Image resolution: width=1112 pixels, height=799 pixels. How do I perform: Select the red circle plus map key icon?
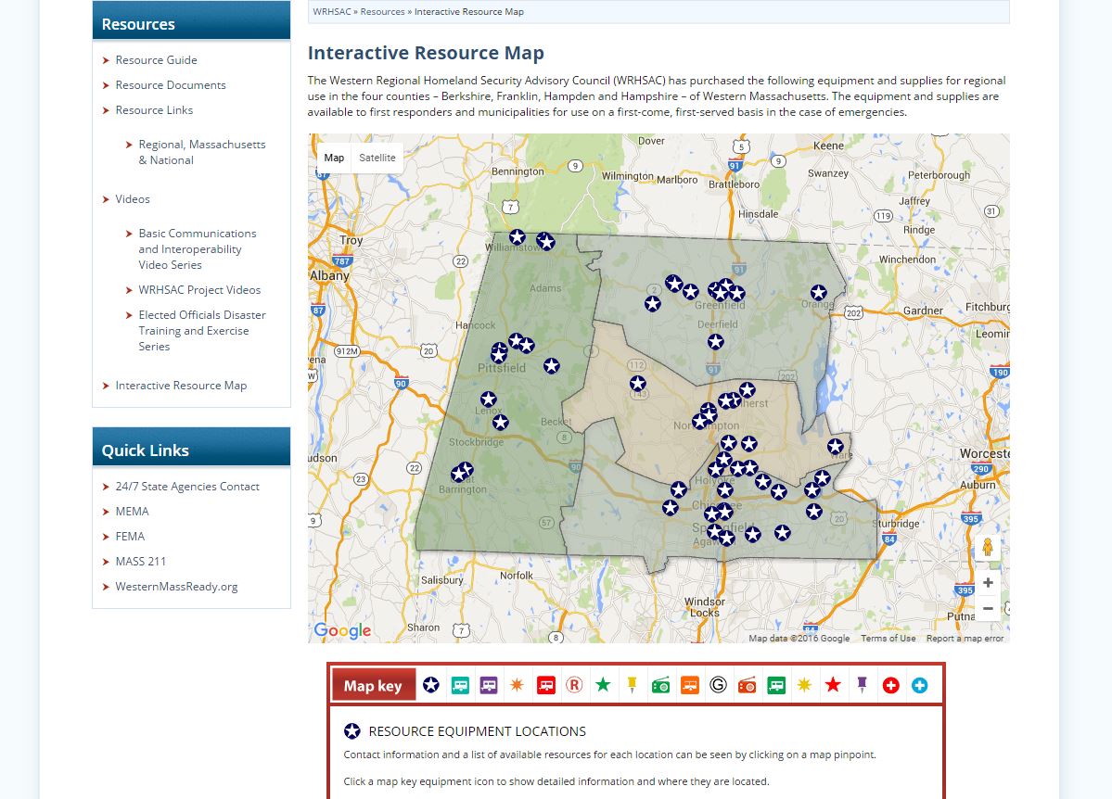(890, 685)
